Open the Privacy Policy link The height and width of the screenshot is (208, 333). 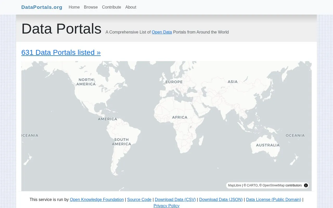click(x=166, y=206)
